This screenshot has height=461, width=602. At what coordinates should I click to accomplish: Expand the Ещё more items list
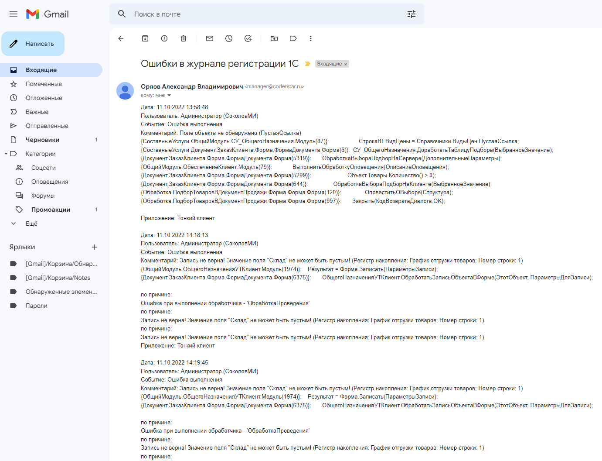click(51, 224)
